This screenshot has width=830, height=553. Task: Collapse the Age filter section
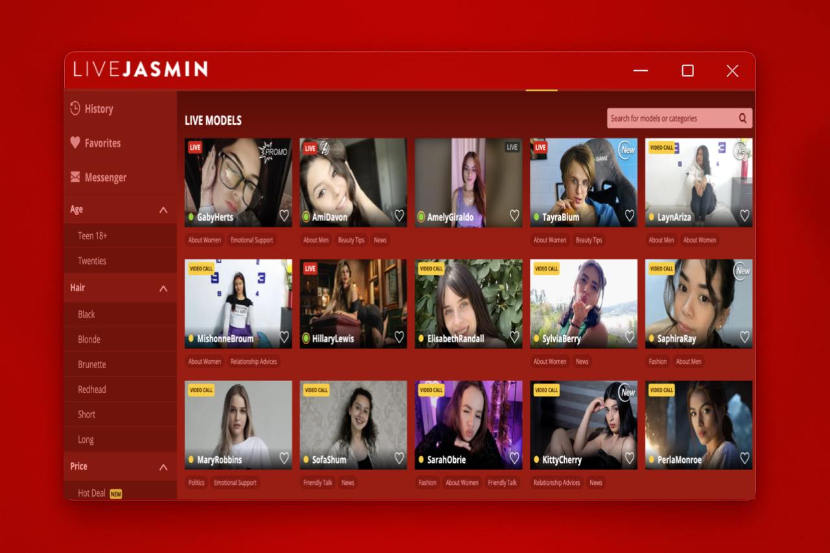pyautogui.click(x=163, y=210)
